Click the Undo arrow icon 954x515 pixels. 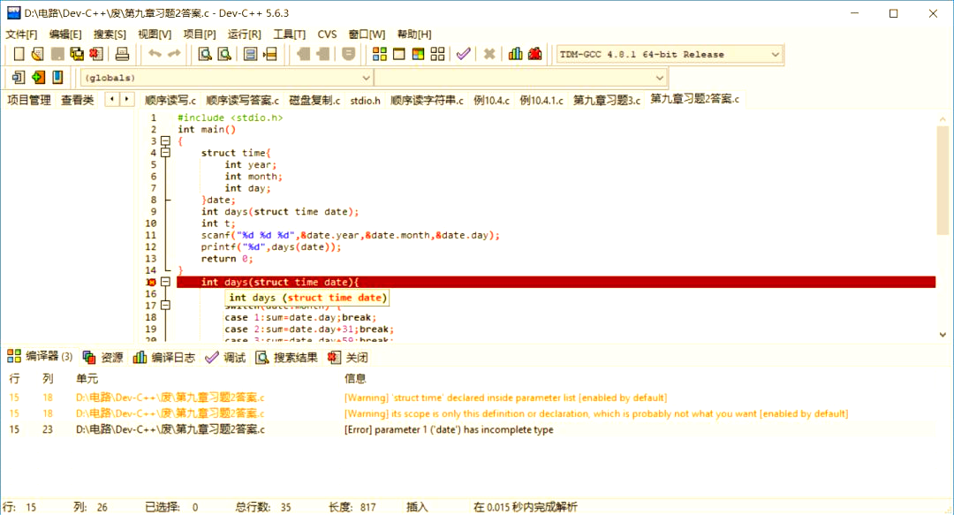coord(155,54)
